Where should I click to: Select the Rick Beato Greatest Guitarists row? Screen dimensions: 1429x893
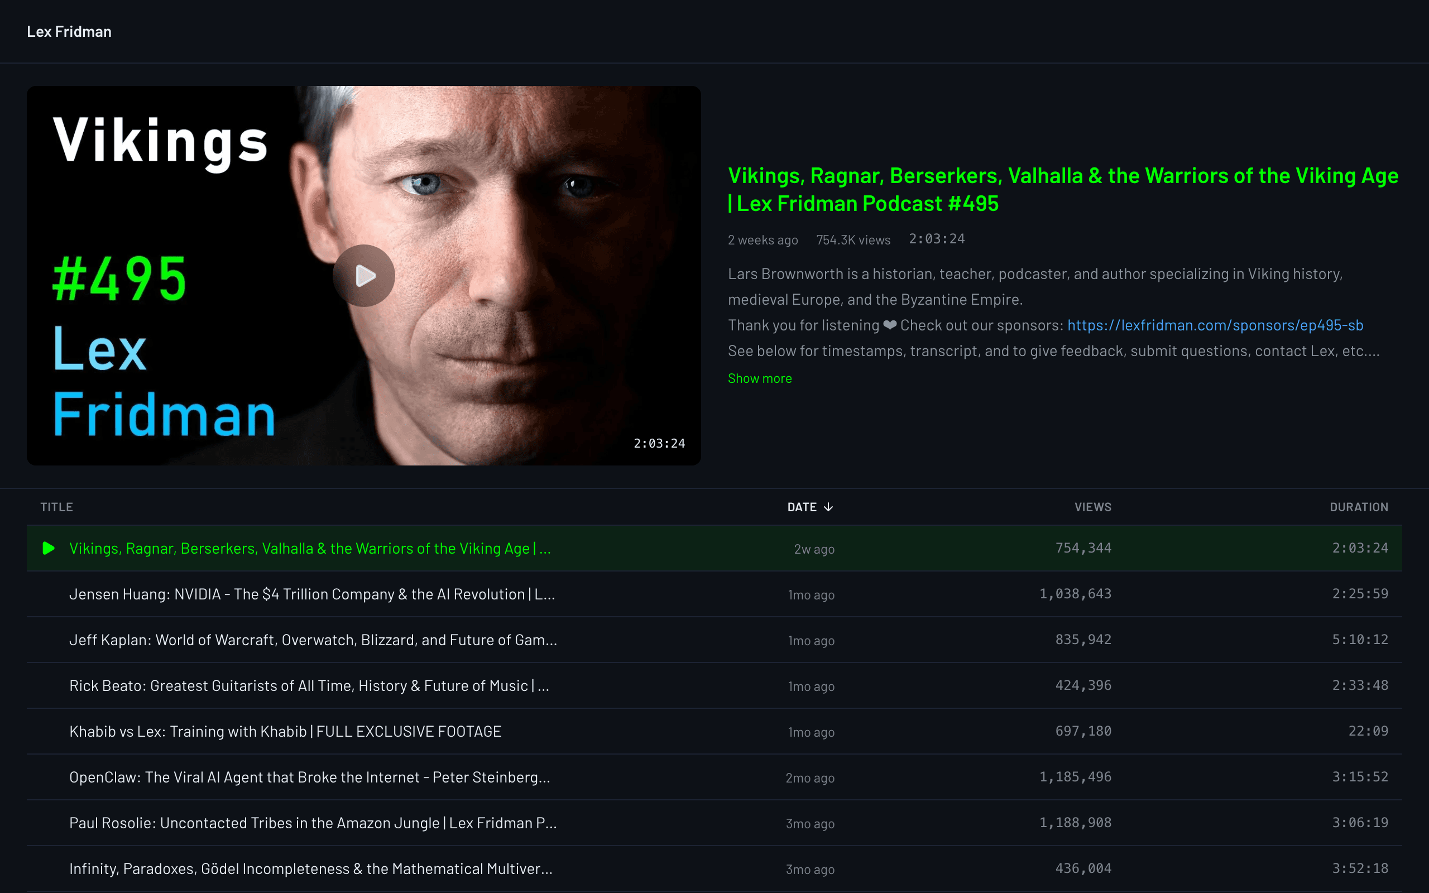(714, 686)
